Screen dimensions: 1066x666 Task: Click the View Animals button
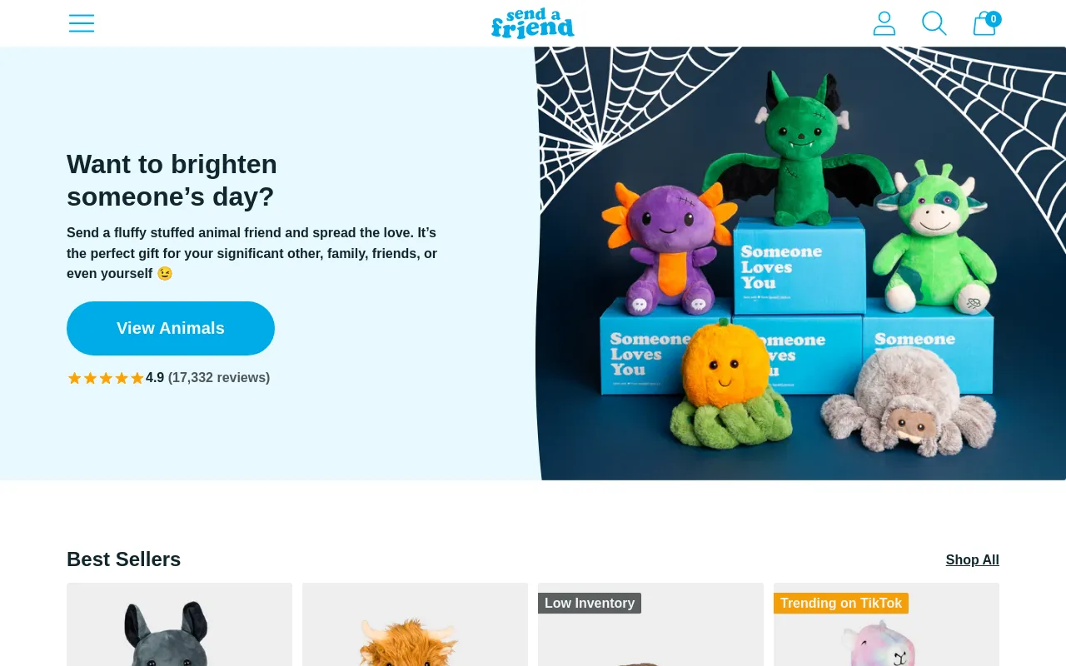(171, 328)
